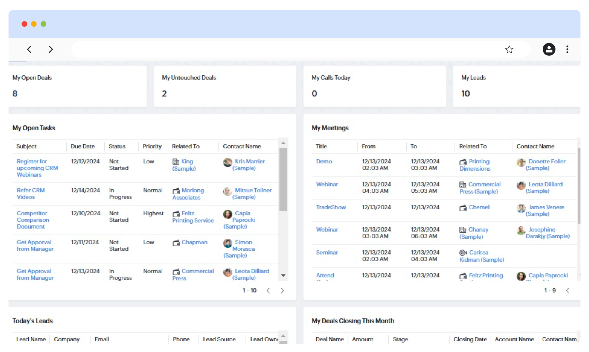Click the account icon beside King (Sample)
This screenshot has width=589, height=352.
coord(176,161)
